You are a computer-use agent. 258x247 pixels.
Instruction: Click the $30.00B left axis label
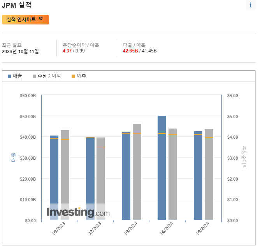pyautogui.click(x=28, y=158)
